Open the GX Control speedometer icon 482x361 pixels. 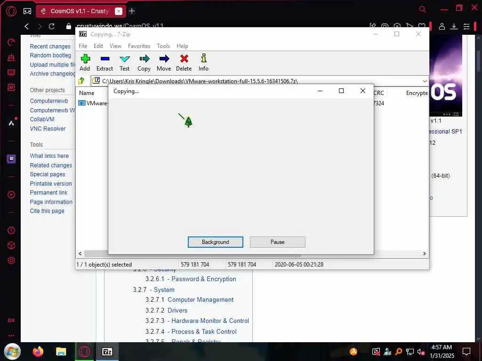click(11, 42)
